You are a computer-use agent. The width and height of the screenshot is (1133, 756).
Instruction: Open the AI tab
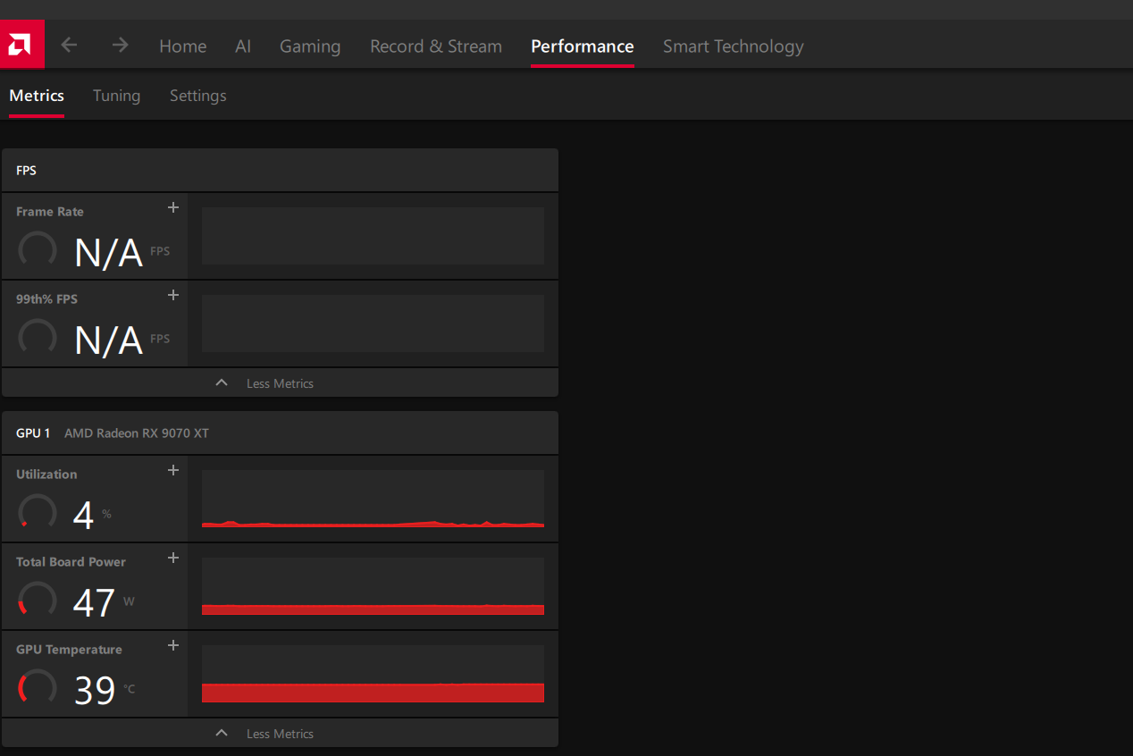tap(243, 46)
